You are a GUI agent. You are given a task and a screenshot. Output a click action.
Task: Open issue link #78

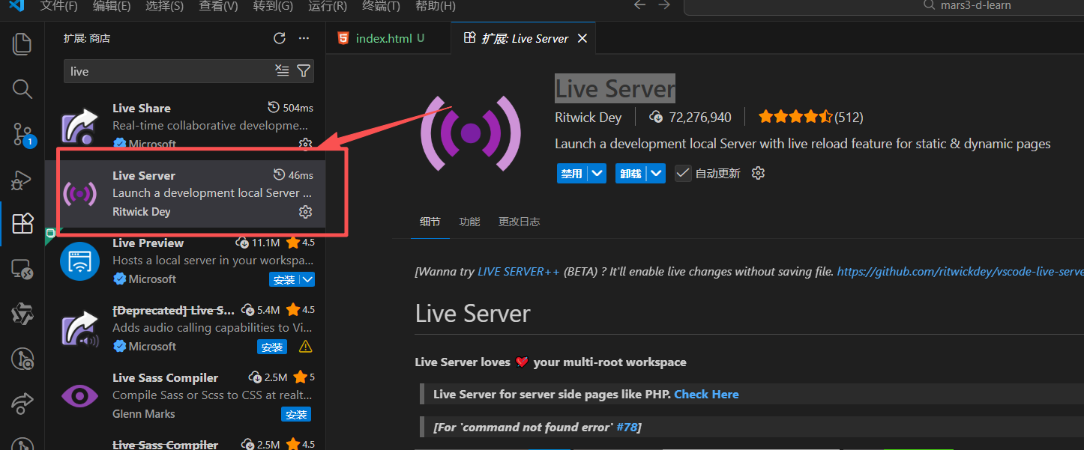click(627, 427)
